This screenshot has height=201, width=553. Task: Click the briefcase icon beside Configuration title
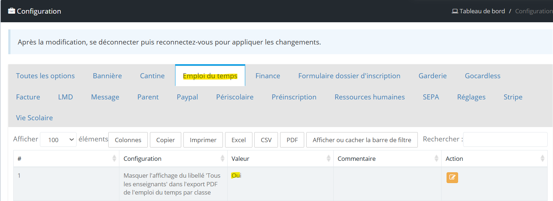point(12,11)
